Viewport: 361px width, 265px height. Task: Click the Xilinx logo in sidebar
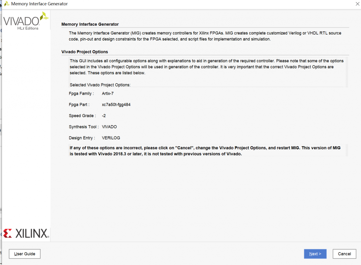(26, 233)
